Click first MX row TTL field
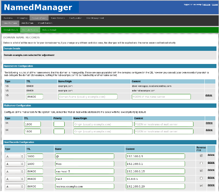The height and width of the screenshot is (193, 219). point(32,124)
